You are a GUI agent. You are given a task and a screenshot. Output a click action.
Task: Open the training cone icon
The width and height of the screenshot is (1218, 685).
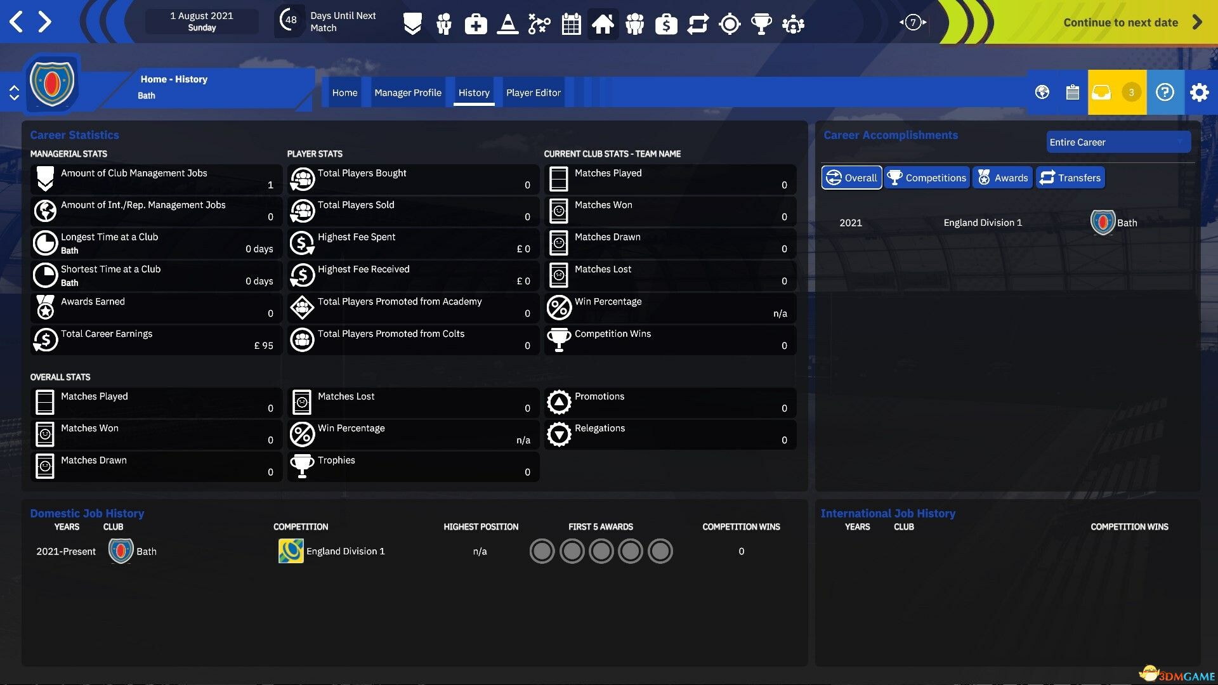[507, 24]
